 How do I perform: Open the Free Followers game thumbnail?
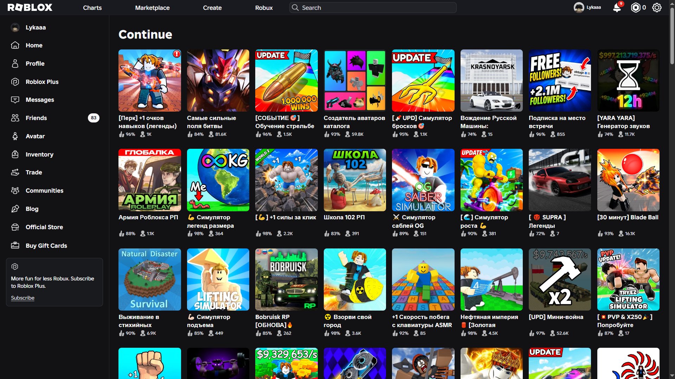[x=560, y=80]
